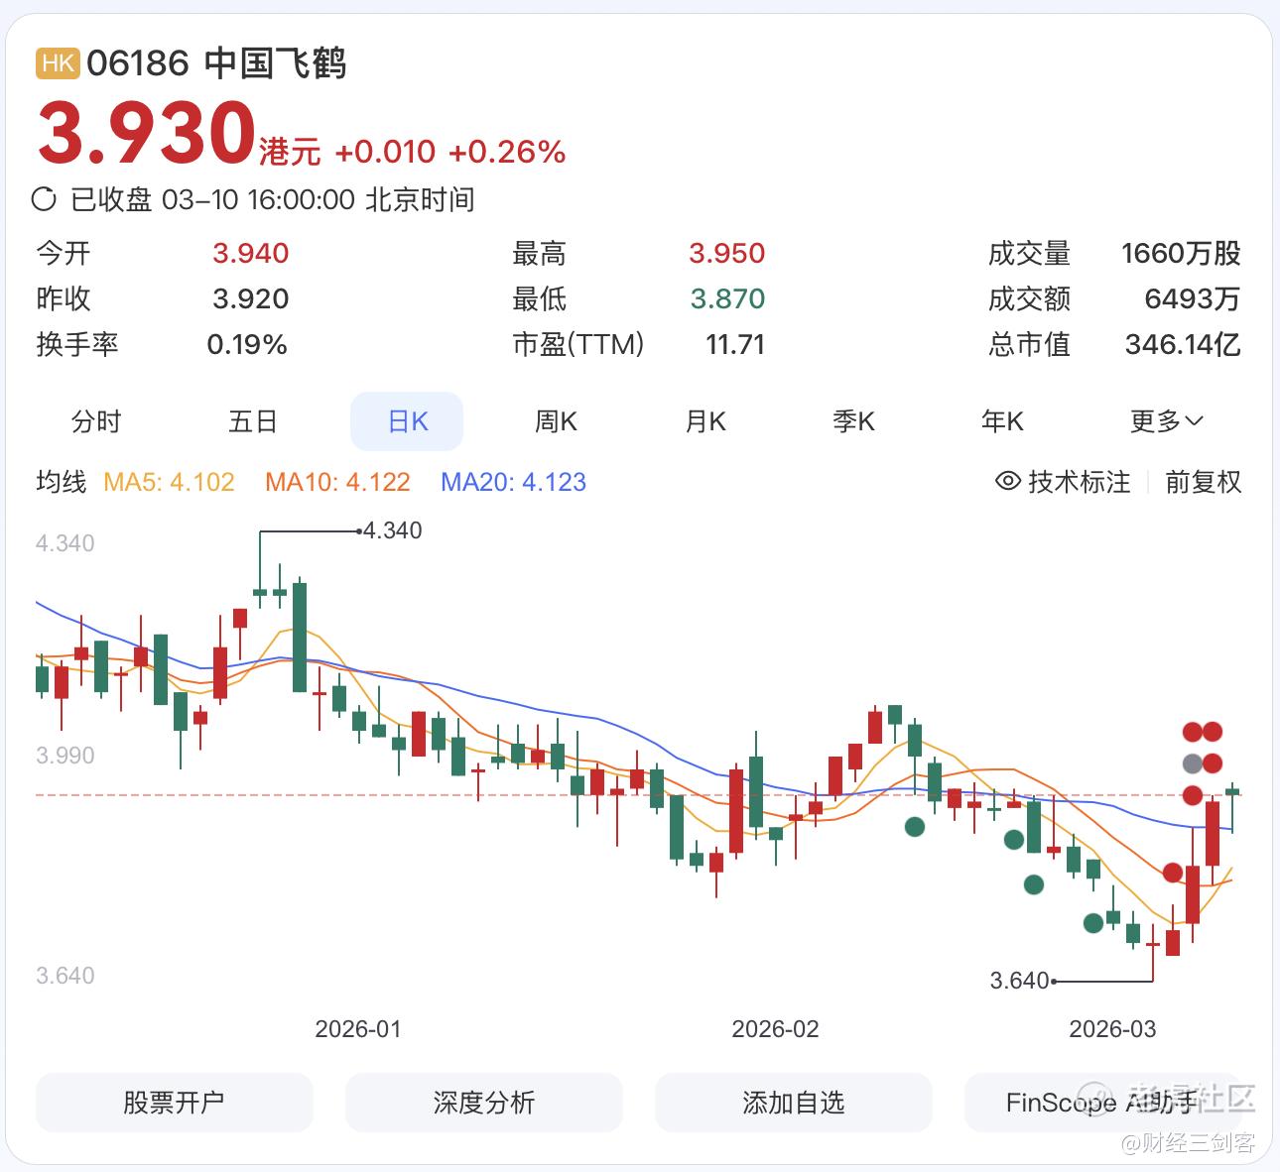
Task: Click the 2026-02 date axis label
Action: 776,1029
